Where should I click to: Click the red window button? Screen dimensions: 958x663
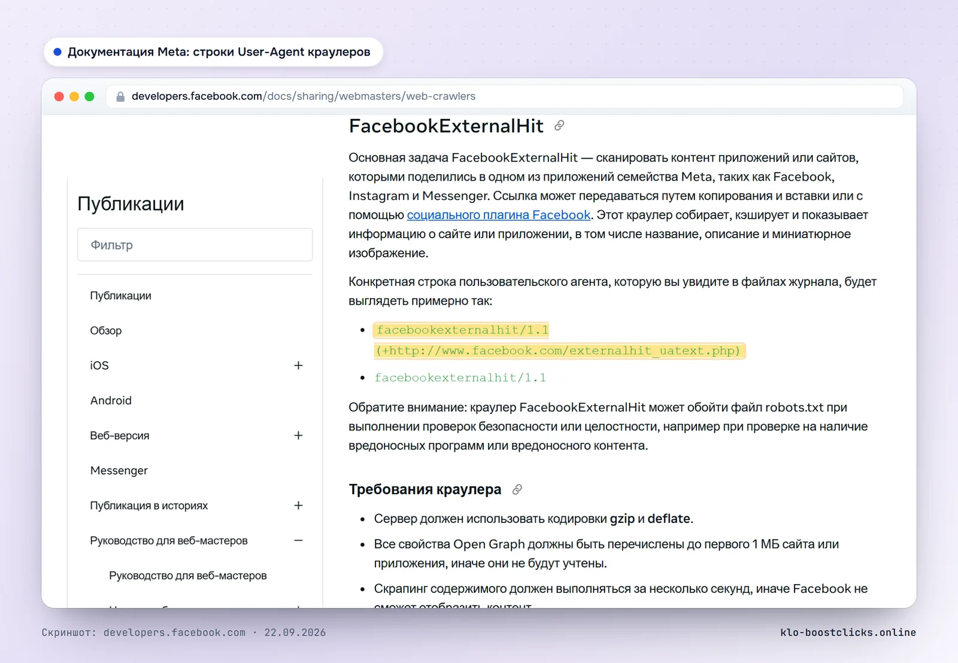(x=59, y=96)
